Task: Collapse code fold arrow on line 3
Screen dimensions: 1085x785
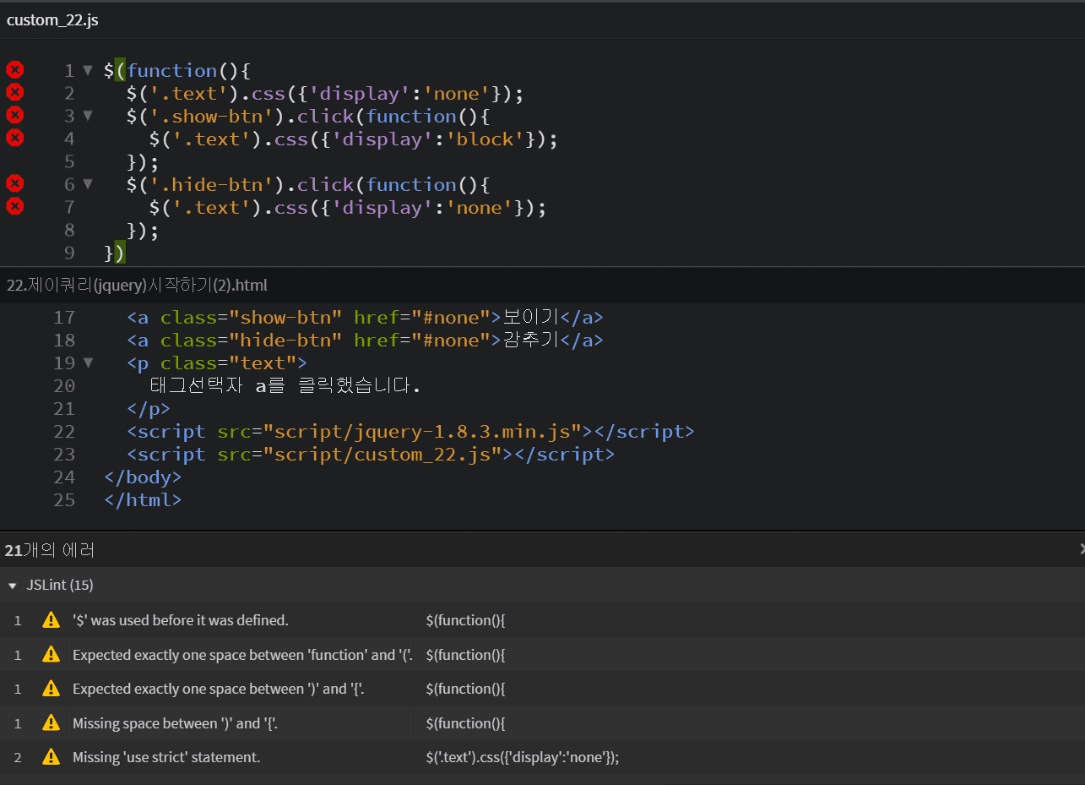Action: point(88,117)
